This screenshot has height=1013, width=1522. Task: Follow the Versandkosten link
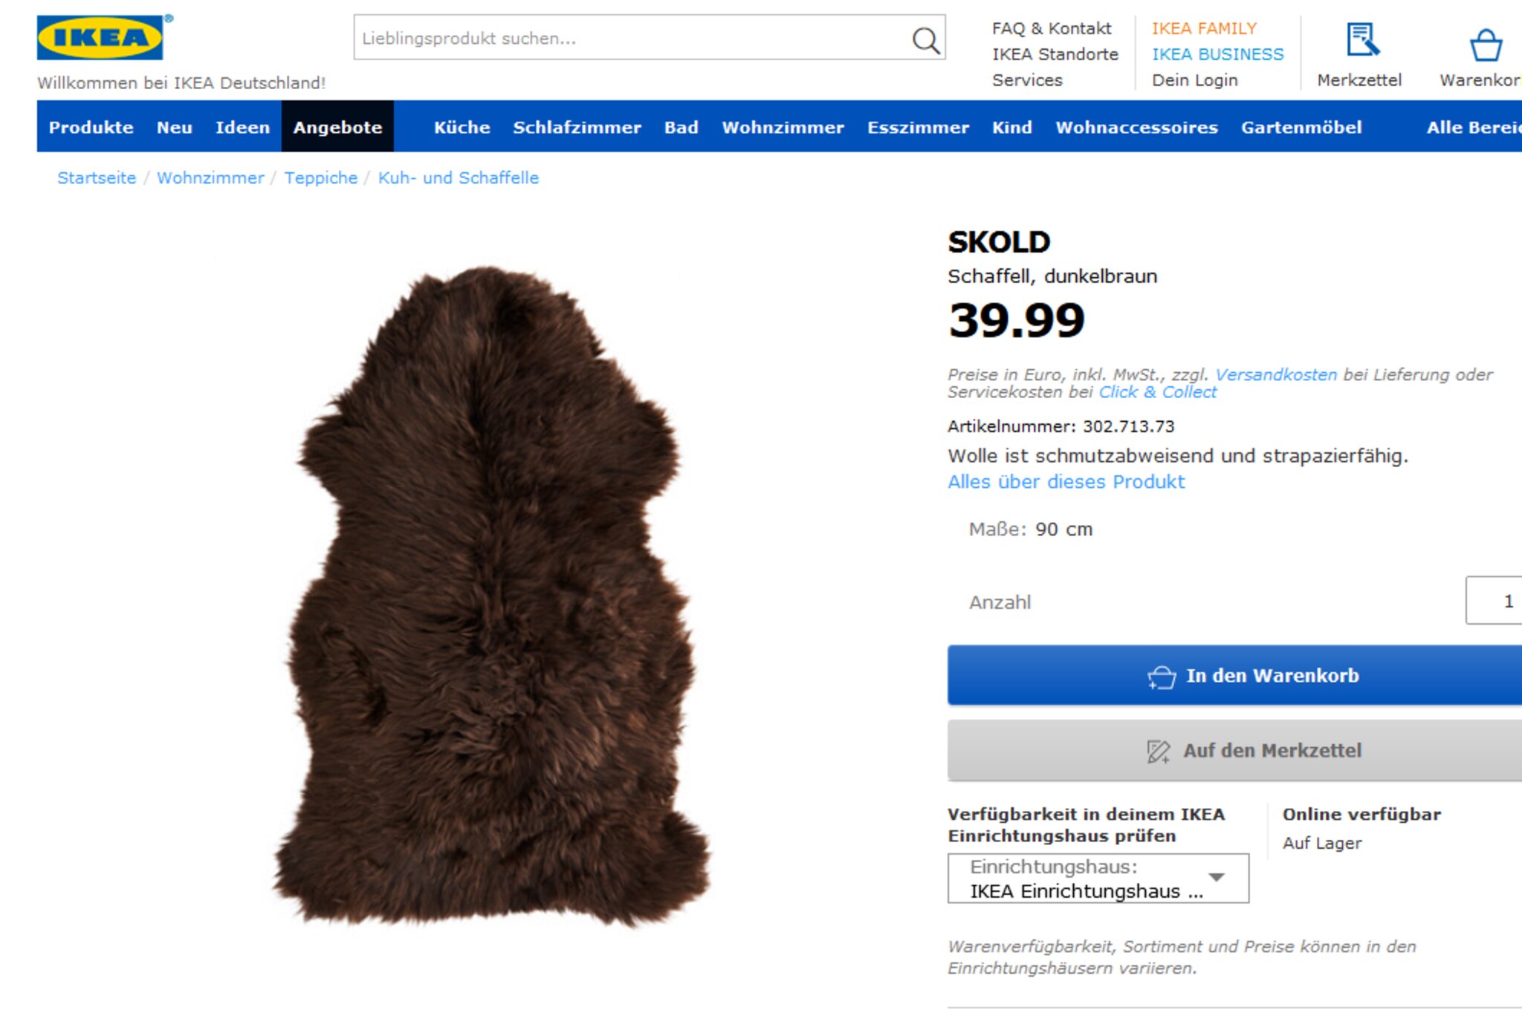point(1275,375)
